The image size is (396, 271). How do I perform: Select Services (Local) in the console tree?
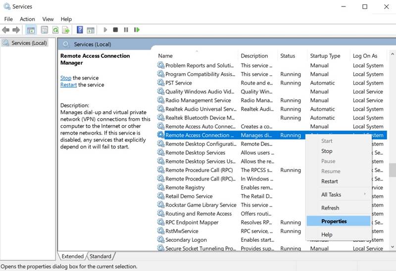click(x=25, y=43)
